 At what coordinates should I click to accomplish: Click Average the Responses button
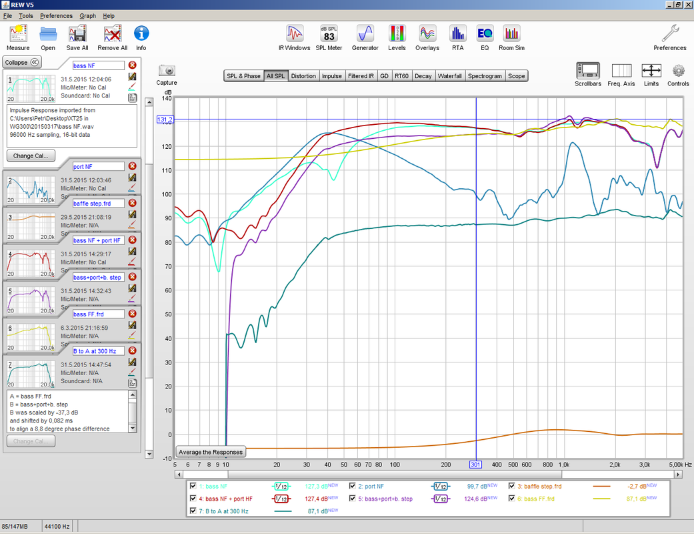[x=211, y=452]
